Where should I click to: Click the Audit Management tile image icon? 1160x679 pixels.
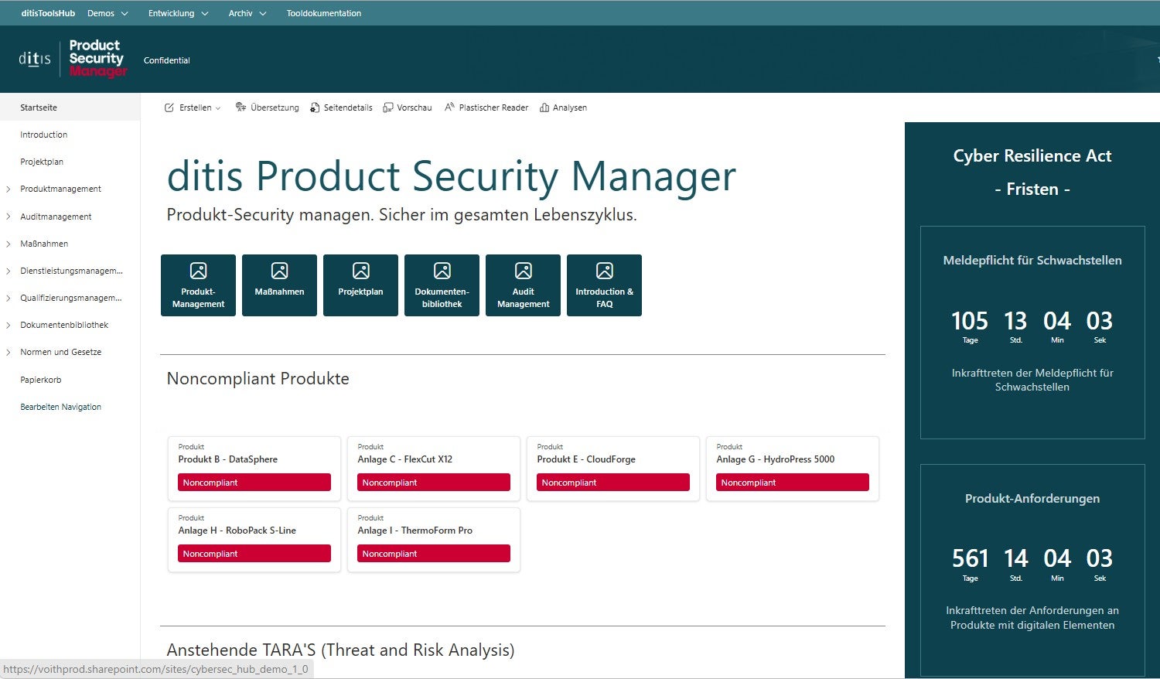coord(523,271)
